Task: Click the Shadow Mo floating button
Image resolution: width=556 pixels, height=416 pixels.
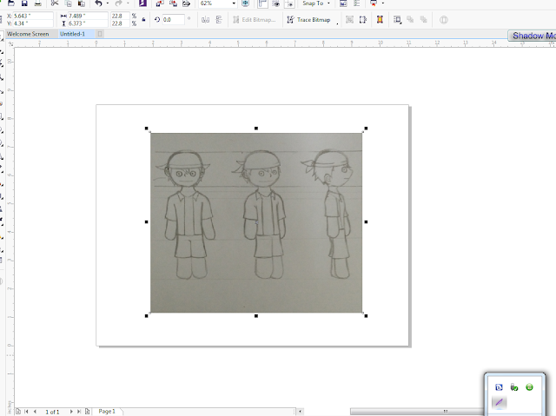Action: (x=532, y=36)
